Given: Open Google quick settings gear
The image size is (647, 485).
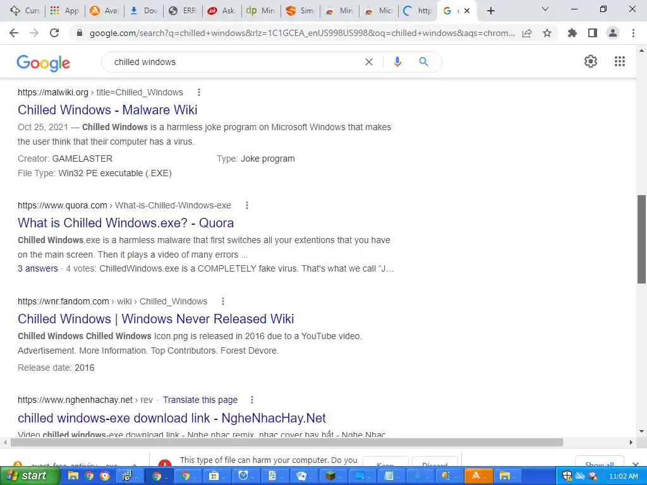Looking at the screenshot, I should [x=591, y=61].
